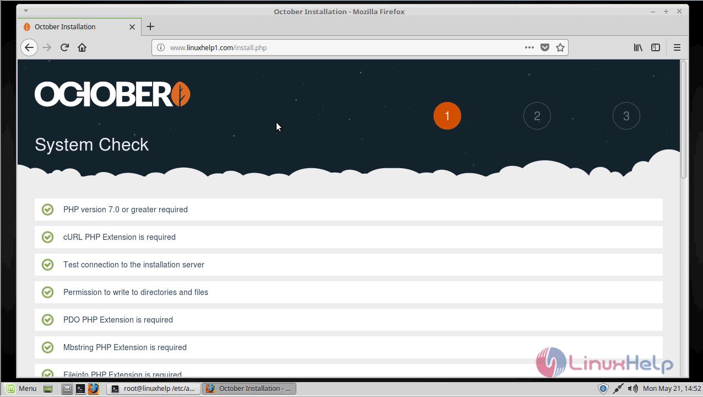
Task: Click 'PHP version 7.0 or greater required' text
Action: click(126, 210)
